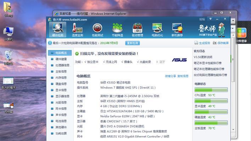Open 笔记本处理器性能排行榜 link

[x=209, y=69]
